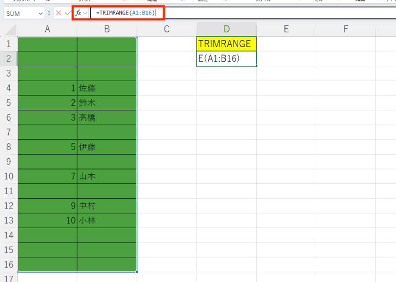This screenshot has height=282, width=396.
Task: Select column D header
Action: [226, 29]
